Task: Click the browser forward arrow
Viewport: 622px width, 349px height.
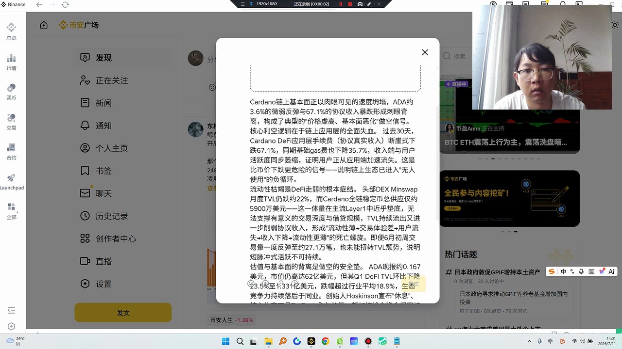Action: point(52,4)
